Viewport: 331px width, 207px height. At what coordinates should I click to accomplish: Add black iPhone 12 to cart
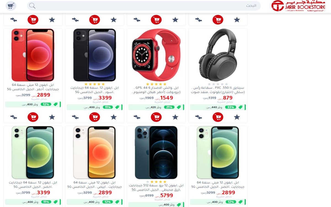[x=95, y=117]
